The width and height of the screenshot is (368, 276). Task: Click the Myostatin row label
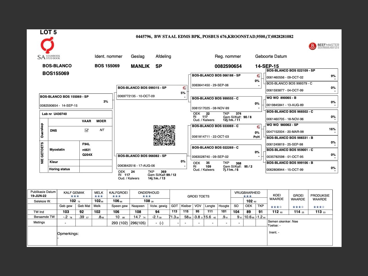coord(57,149)
